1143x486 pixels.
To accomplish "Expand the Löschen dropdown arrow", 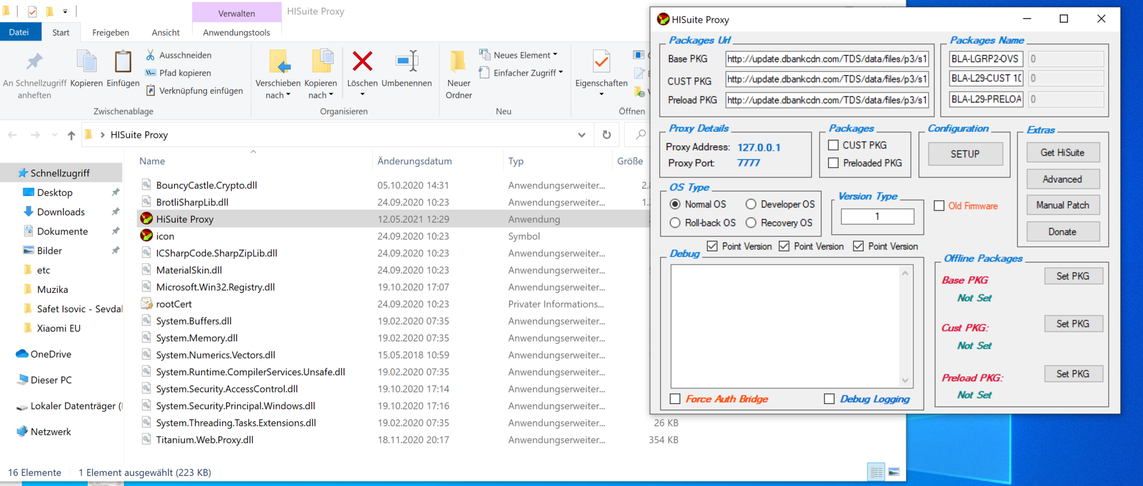I will coord(363,95).
